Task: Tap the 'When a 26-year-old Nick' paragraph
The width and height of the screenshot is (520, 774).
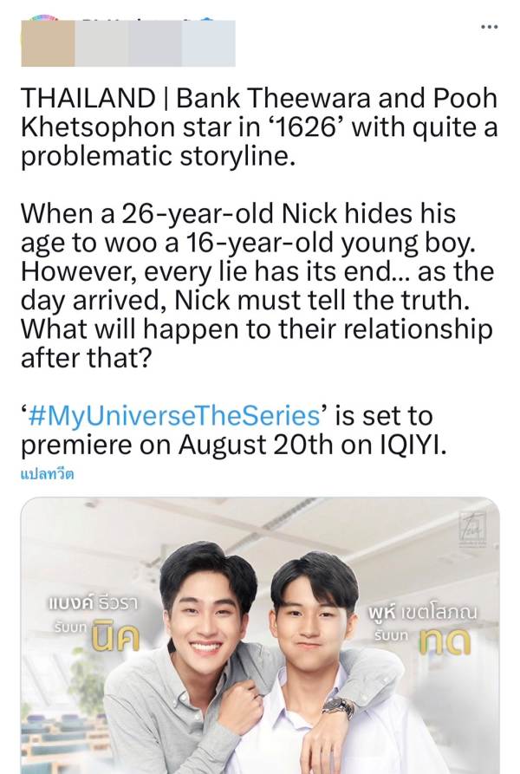Action: click(x=257, y=286)
